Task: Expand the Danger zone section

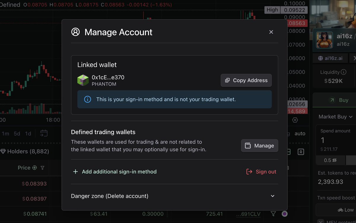Action: 174,196
